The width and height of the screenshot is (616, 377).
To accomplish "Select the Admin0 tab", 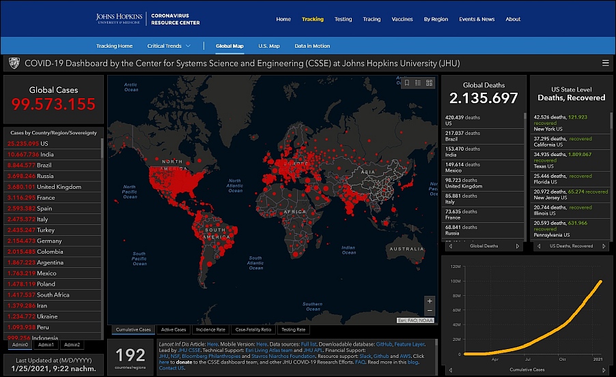I will pyautogui.click(x=20, y=345).
